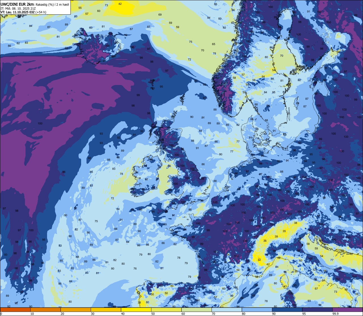Click the legend tick label '40'
This screenshot has width=363, height=316.
[x=123, y=314]
